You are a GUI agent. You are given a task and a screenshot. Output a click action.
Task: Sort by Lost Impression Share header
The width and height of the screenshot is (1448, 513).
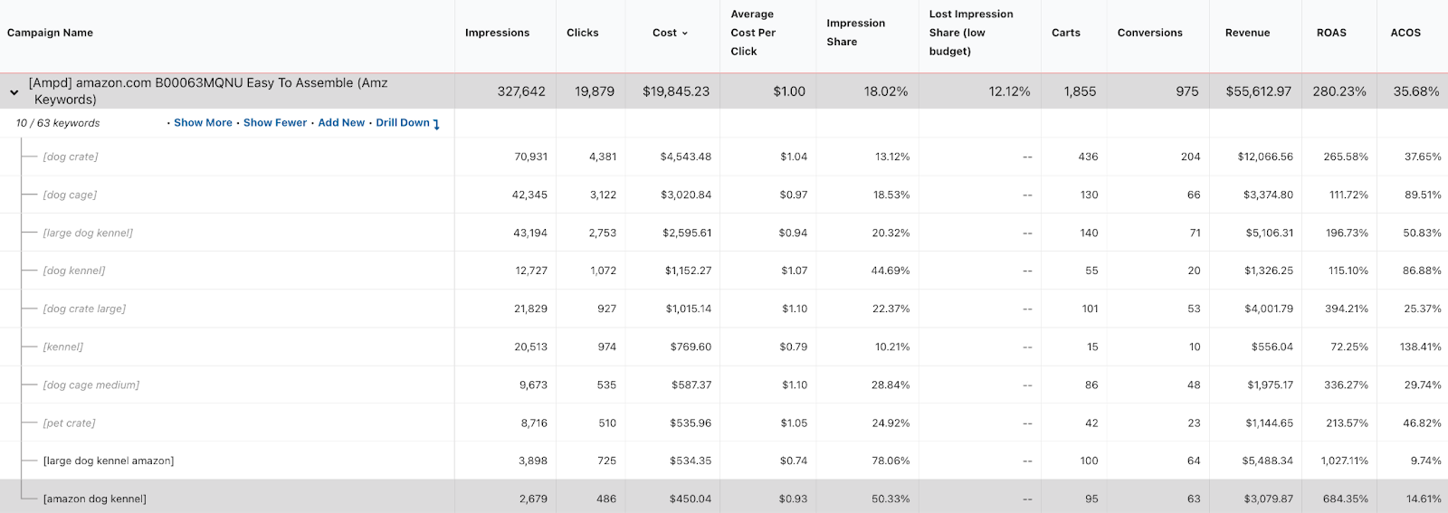coord(971,33)
